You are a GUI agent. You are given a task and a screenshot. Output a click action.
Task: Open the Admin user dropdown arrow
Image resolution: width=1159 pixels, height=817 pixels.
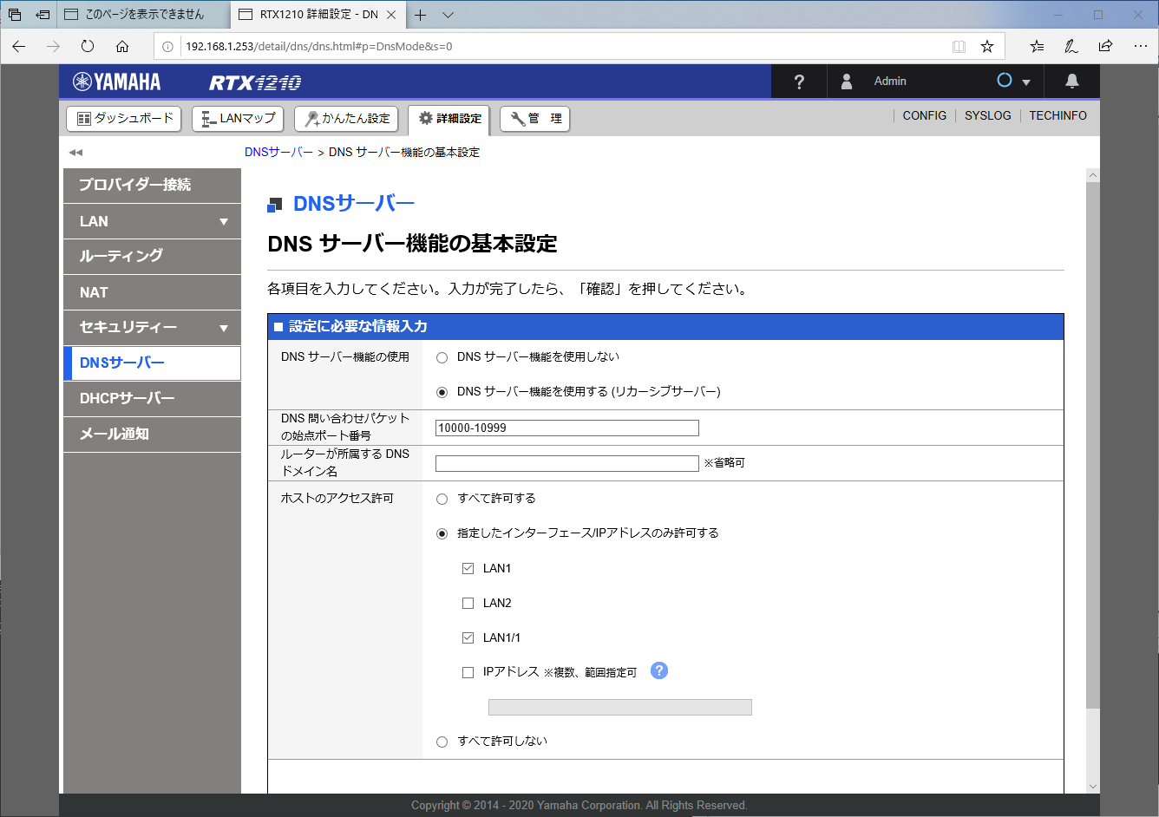[1026, 82]
